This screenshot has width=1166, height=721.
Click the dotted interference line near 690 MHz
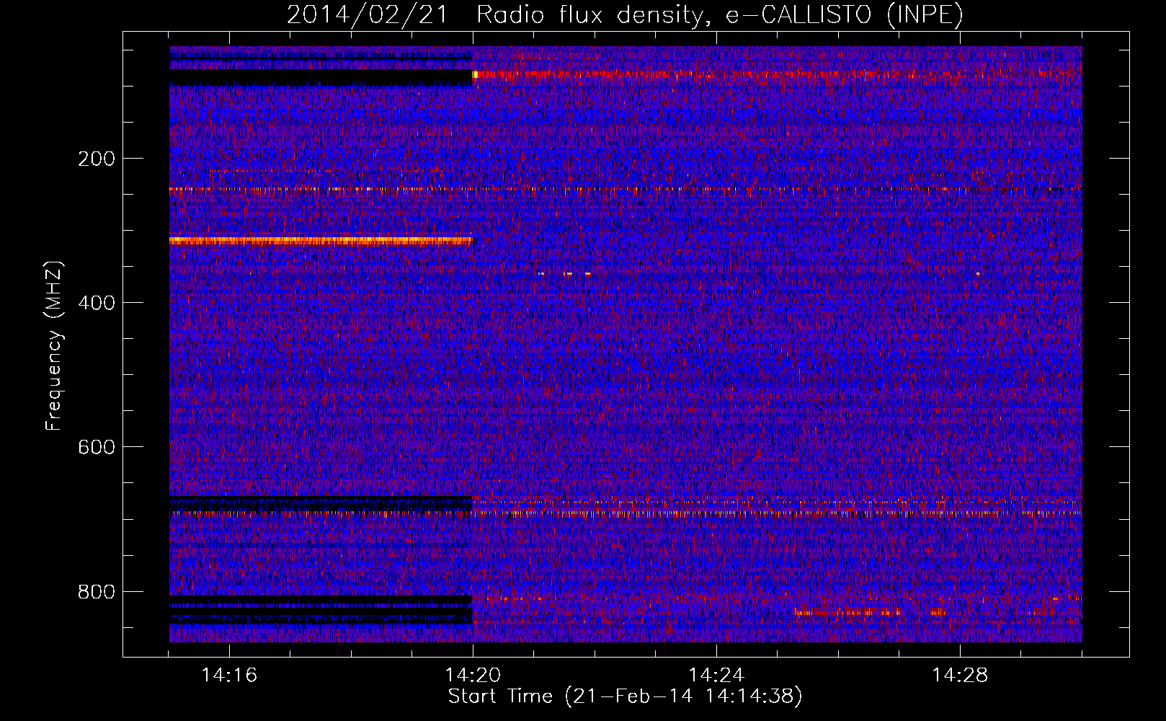pyautogui.click(x=626, y=514)
